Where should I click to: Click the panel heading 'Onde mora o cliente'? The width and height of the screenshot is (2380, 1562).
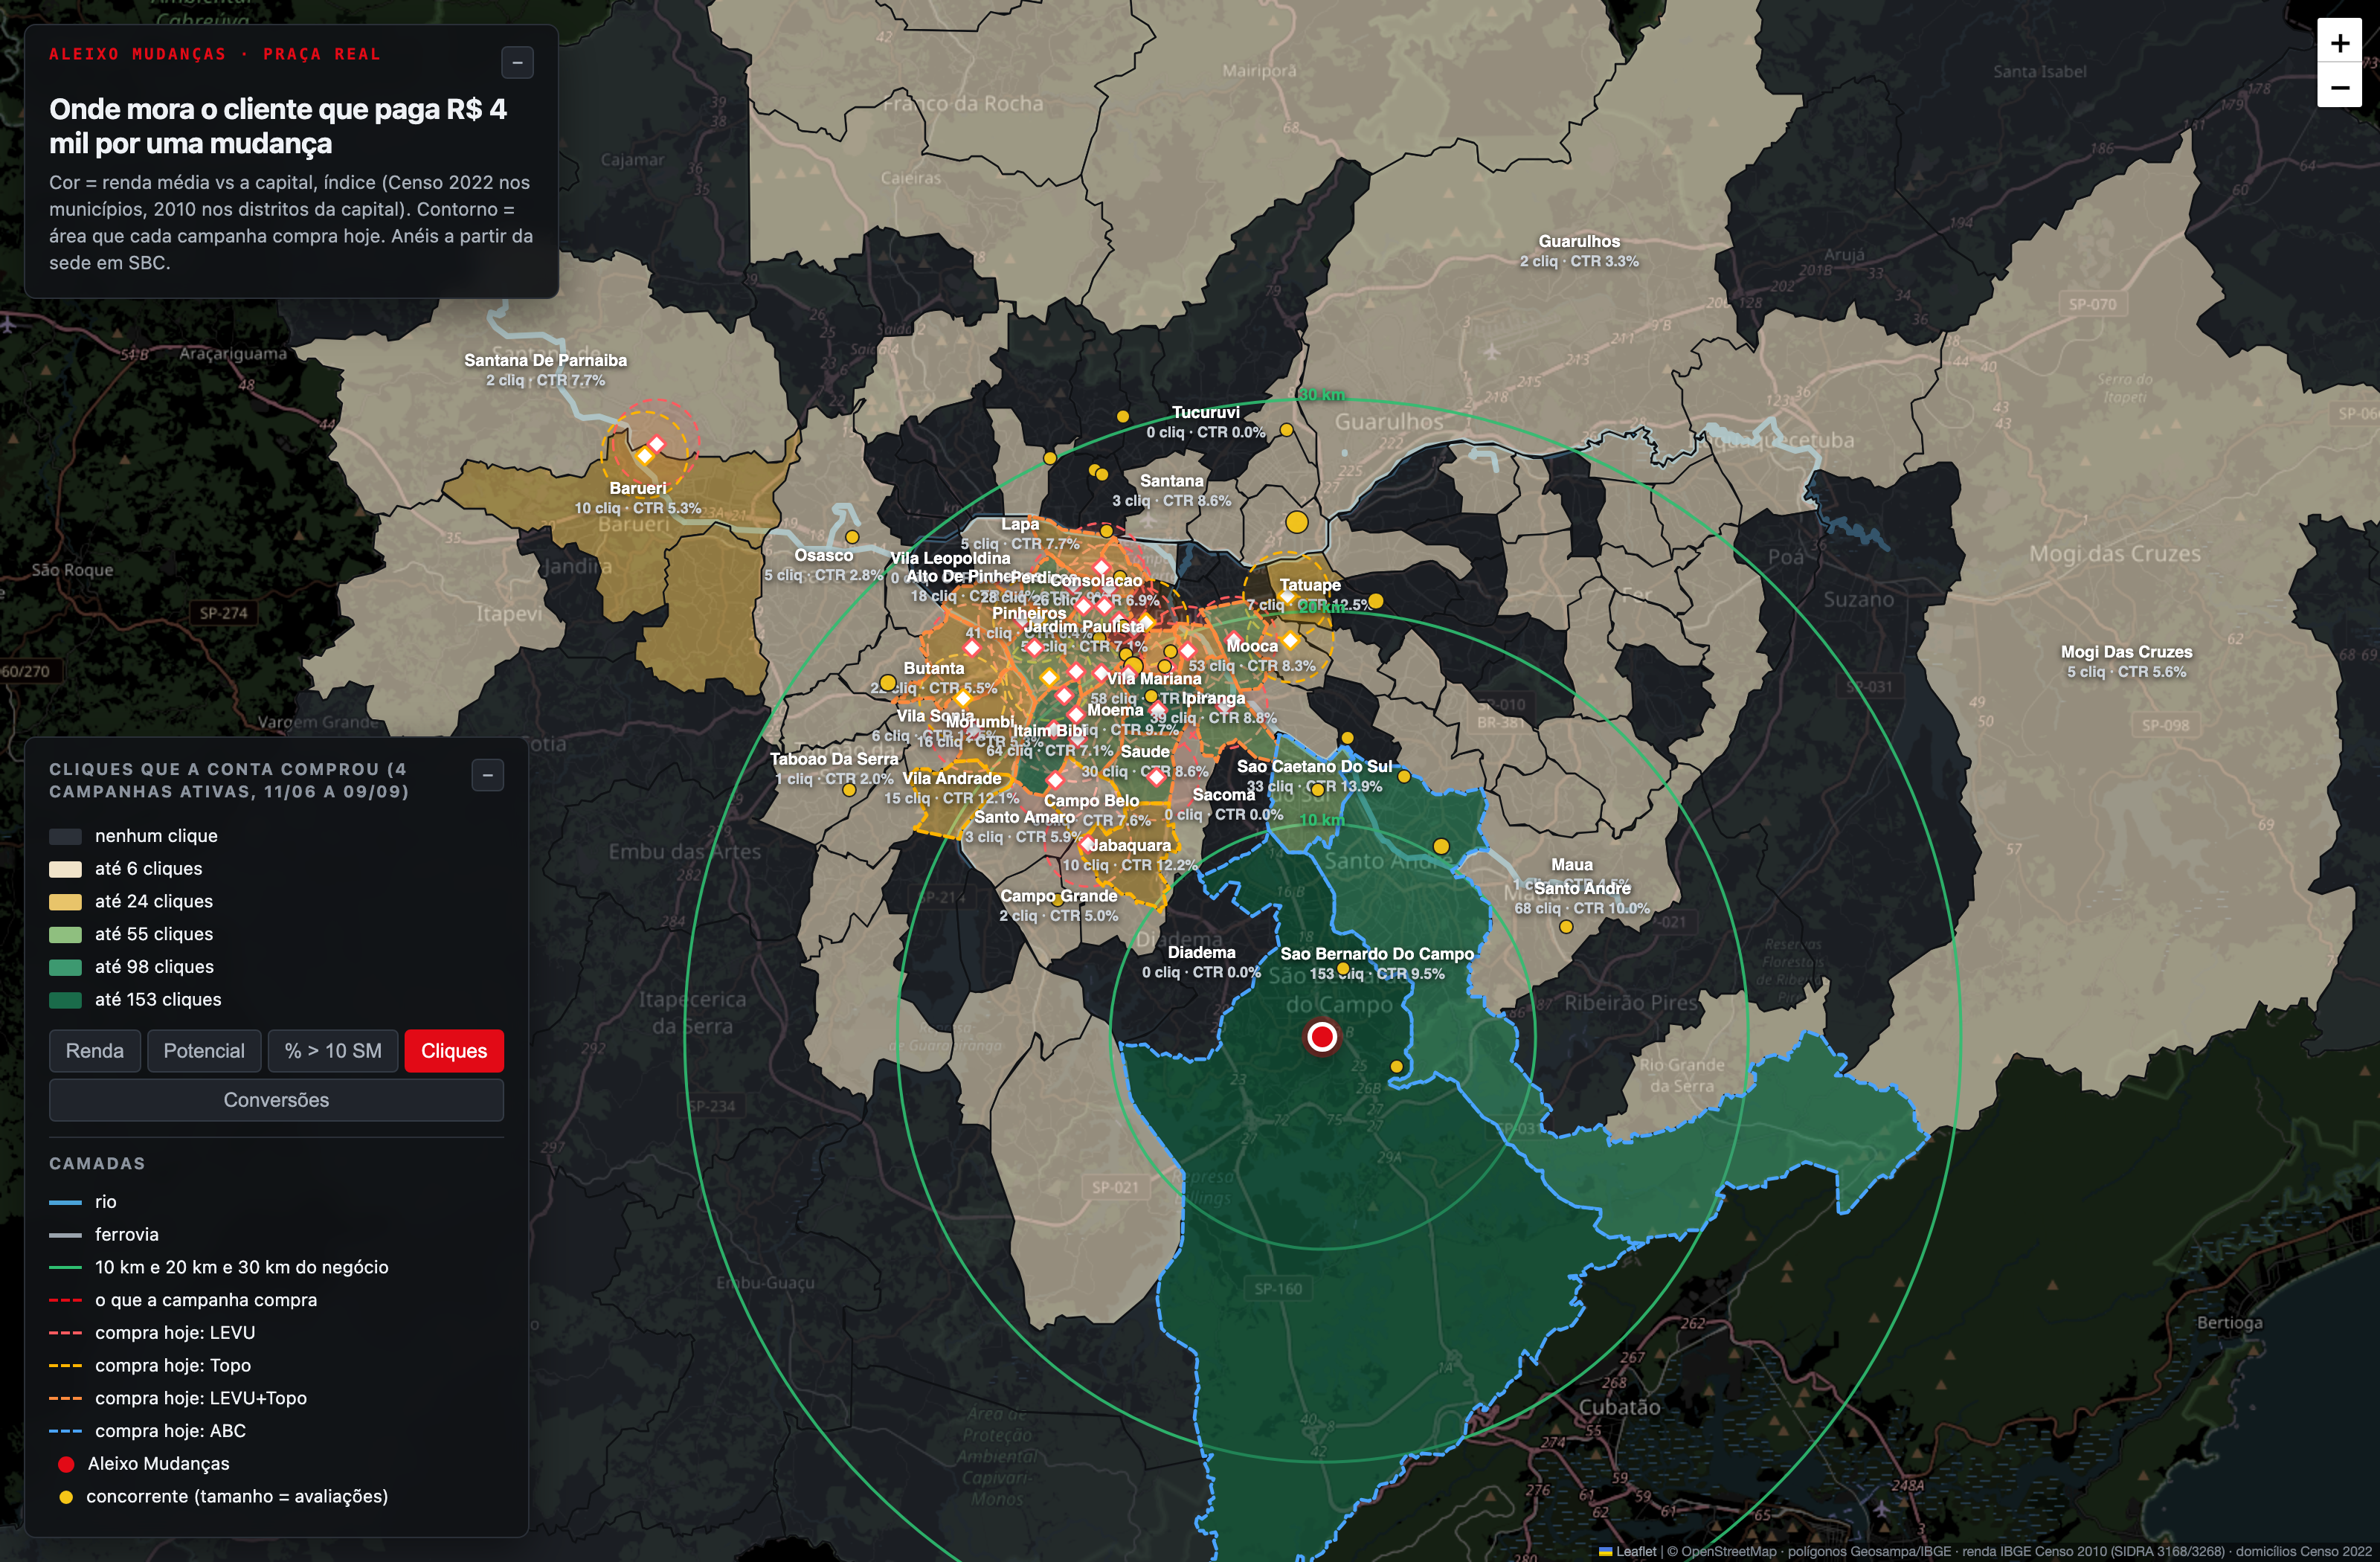pyautogui.click(x=278, y=126)
